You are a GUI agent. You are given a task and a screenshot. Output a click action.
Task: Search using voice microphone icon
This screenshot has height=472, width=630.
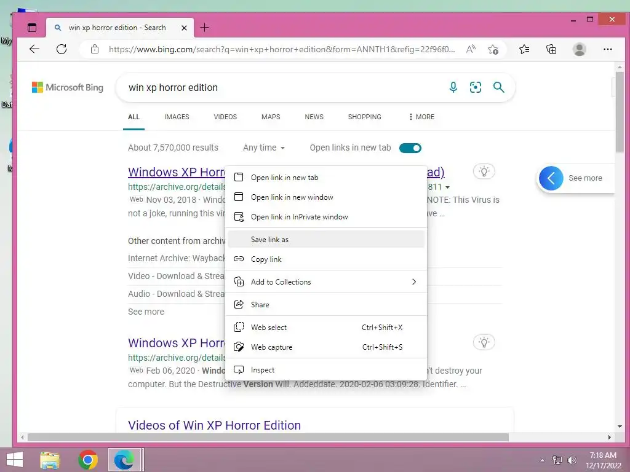453,87
